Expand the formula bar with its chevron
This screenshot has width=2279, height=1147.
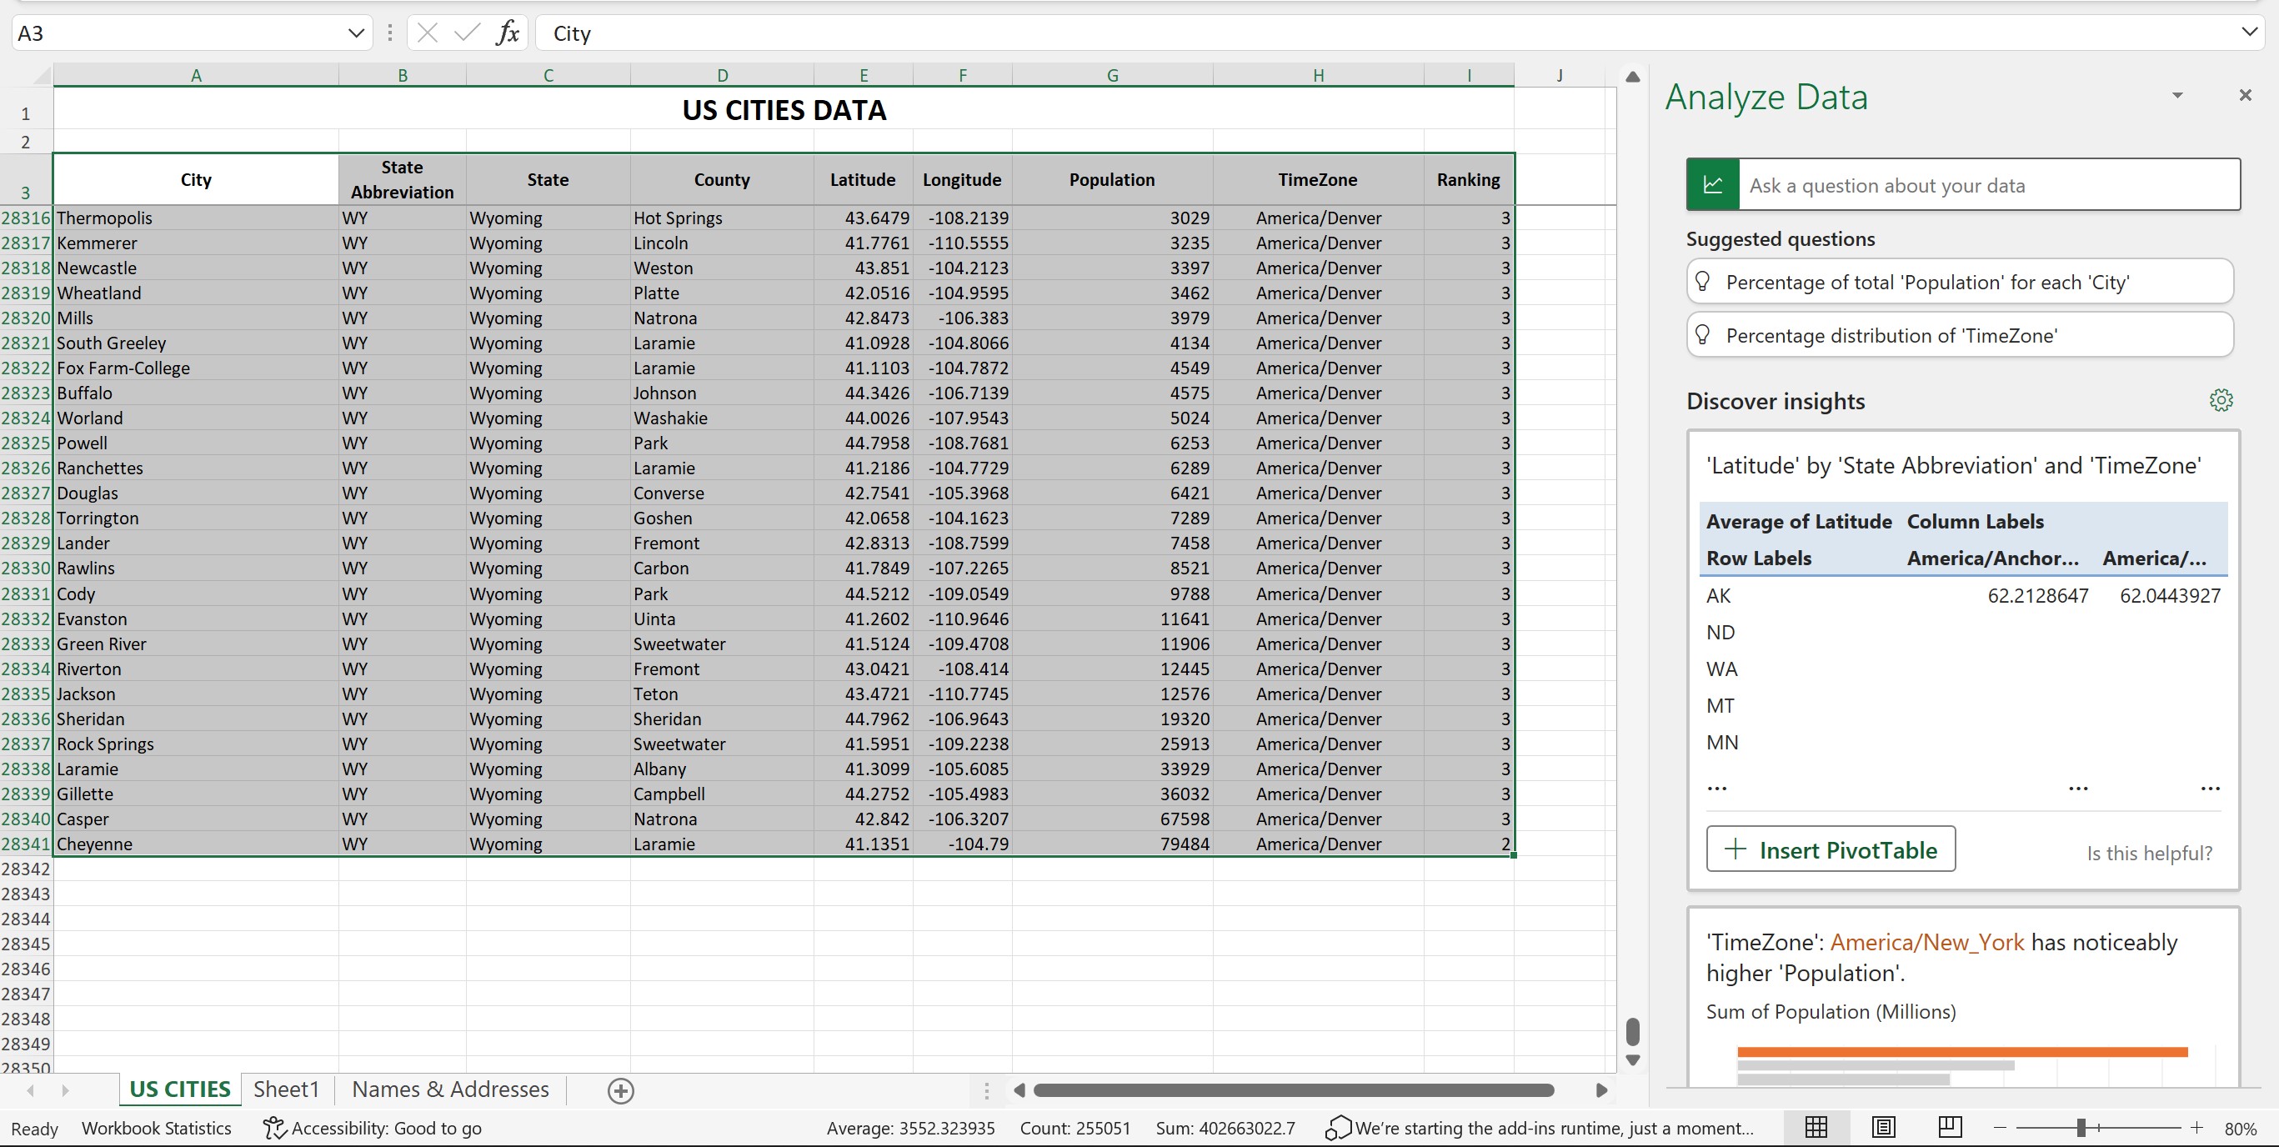click(2250, 33)
